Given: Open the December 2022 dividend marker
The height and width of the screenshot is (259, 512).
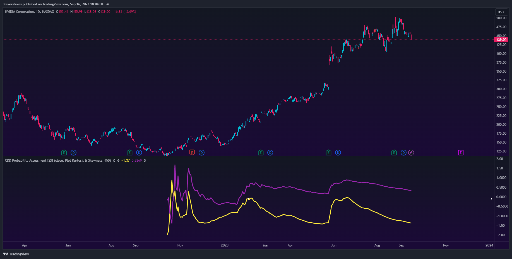Looking at the screenshot, I should (201, 152).
